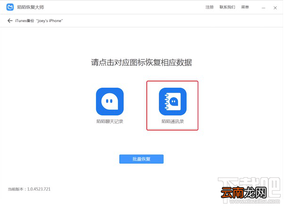Click the 陌陌通讯录 label text
The height and width of the screenshot is (206, 284).
(x=172, y=121)
